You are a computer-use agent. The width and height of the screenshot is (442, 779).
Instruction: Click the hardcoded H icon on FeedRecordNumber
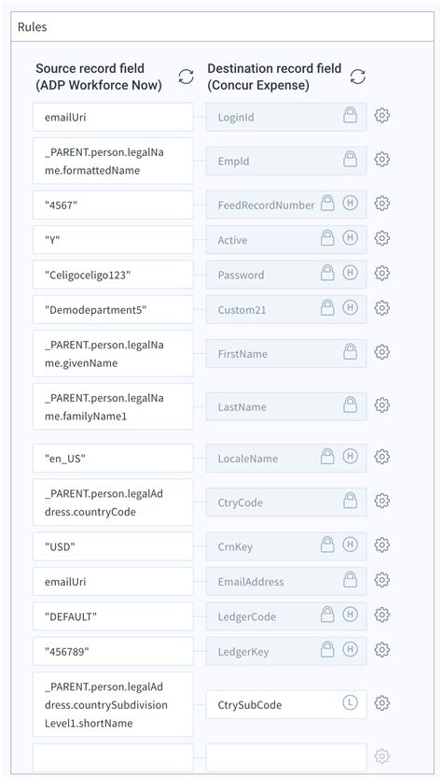351,204
